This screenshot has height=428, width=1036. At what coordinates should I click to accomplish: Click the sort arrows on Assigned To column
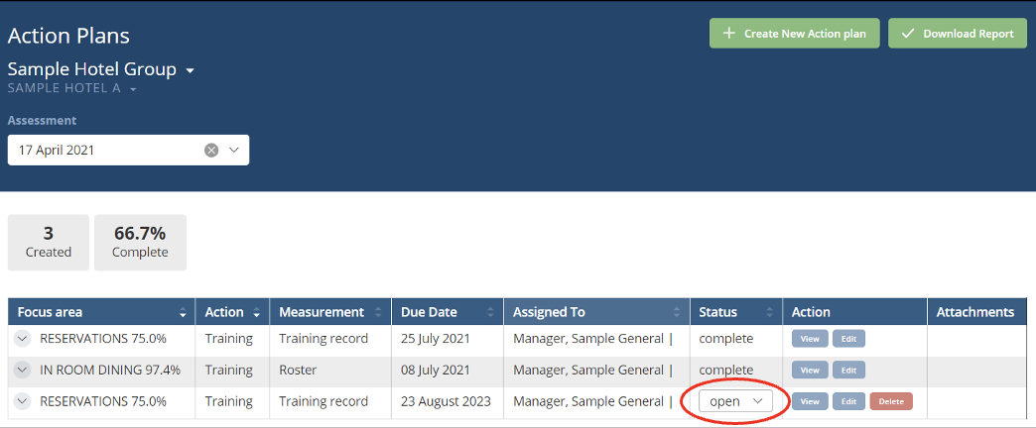[678, 313]
